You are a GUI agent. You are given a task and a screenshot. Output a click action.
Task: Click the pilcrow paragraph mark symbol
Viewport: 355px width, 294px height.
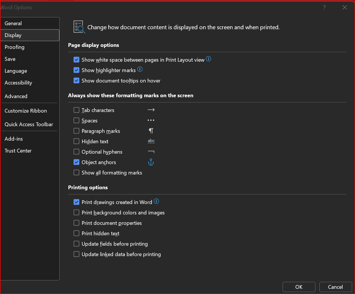pos(151,131)
